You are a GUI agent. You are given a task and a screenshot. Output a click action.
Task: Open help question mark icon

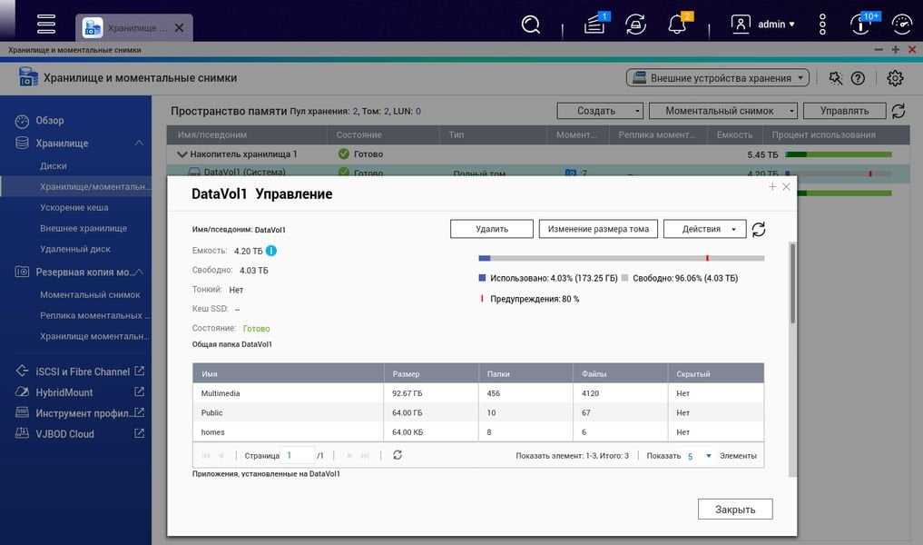pyautogui.click(x=858, y=78)
